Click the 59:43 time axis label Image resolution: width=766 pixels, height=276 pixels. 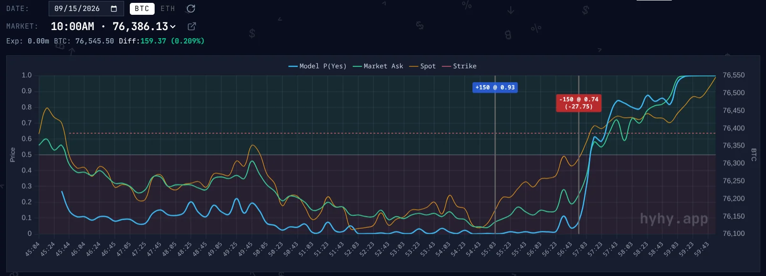tap(702, 249)
